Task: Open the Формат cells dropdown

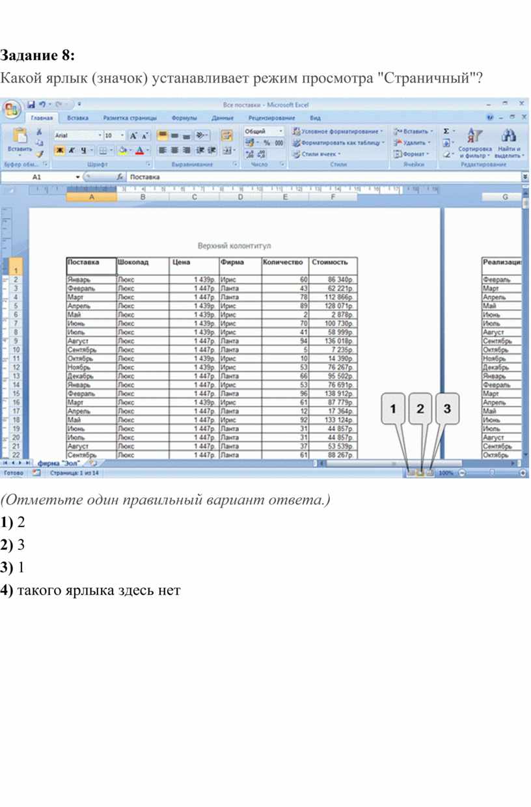Action: tap(411, 154)
